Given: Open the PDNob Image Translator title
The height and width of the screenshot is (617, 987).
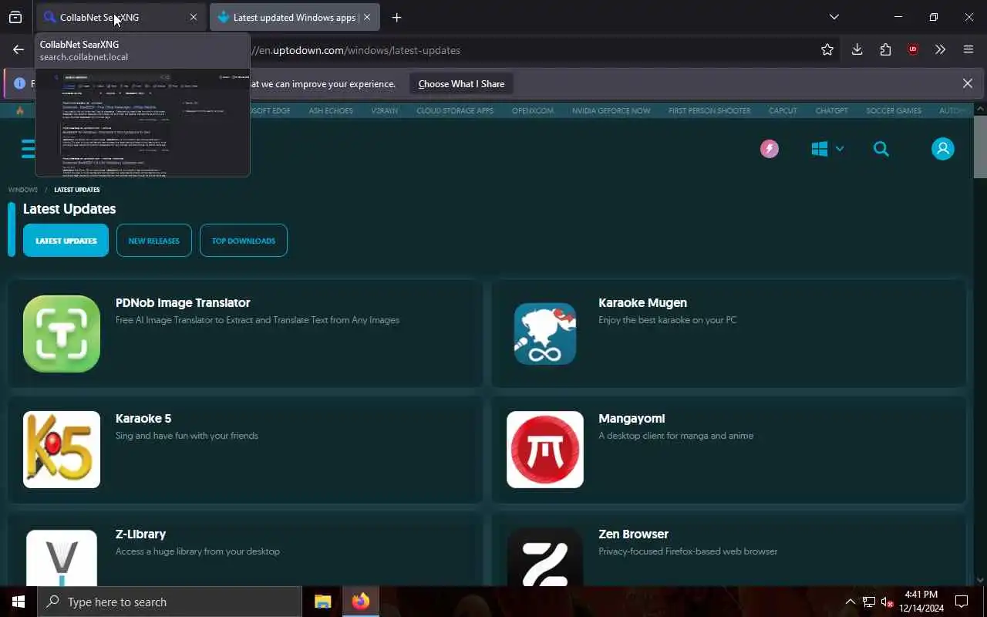Looking at the screenshot, I should (x=183, y=303).
